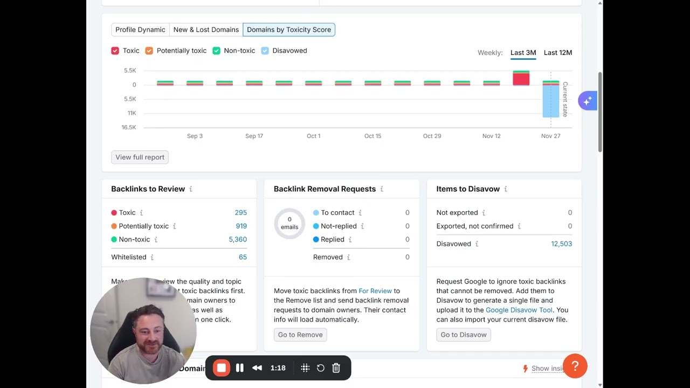
Task: Click the recording timer 1:18
Action: [x=278, y=368]
